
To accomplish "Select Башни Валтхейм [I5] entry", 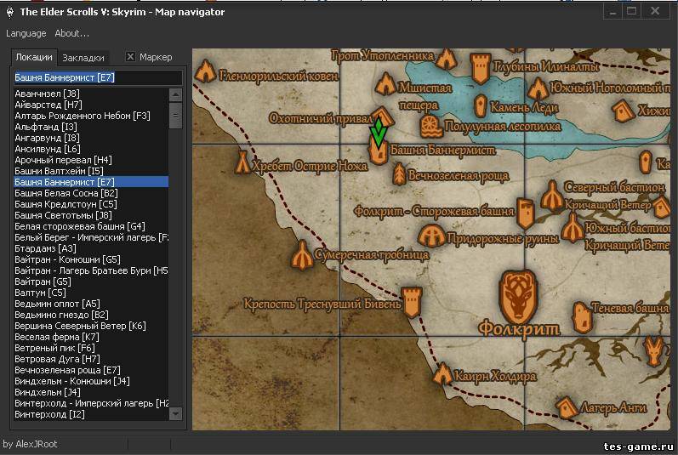I will [91, 171].
